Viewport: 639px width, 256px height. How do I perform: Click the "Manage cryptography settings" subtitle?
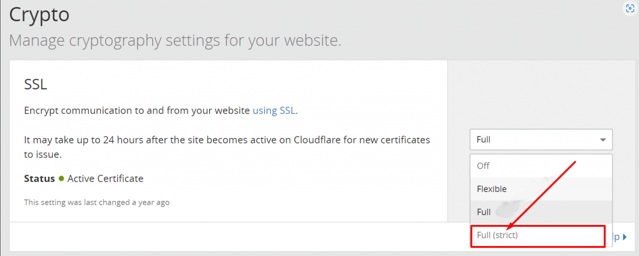coord(175,41)
